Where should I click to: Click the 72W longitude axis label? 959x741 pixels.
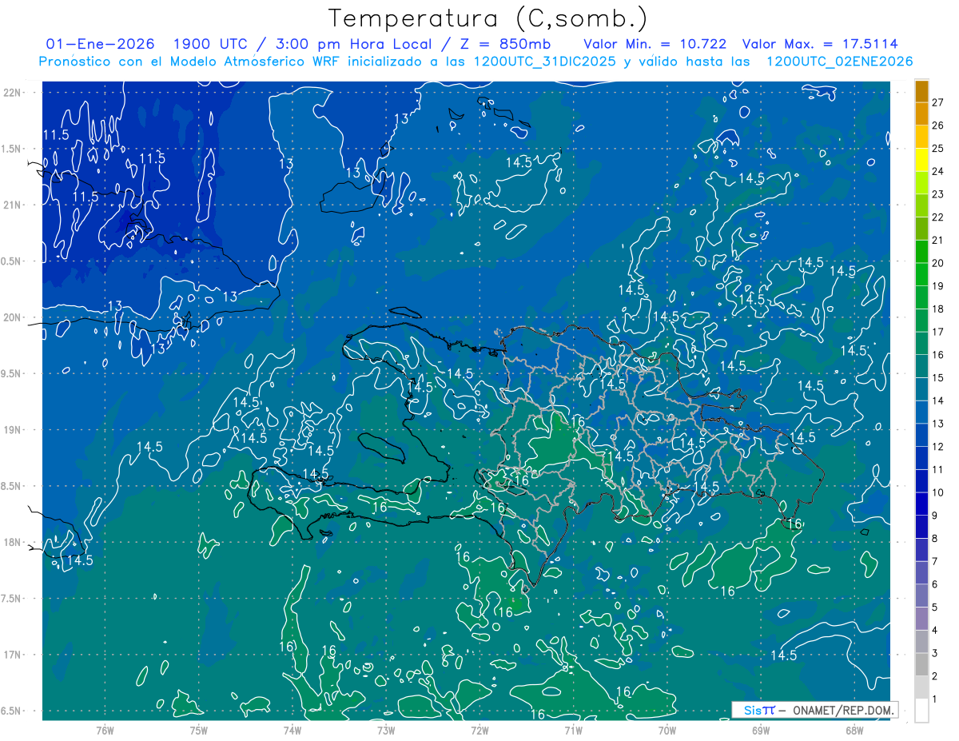(479, 730)
